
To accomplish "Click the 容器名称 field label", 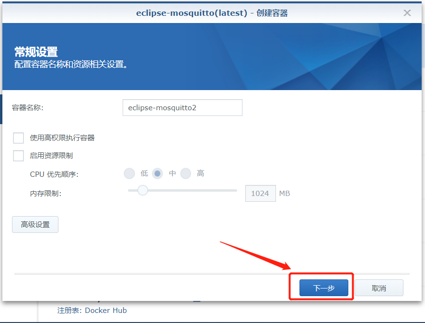I will pos(28,108).
